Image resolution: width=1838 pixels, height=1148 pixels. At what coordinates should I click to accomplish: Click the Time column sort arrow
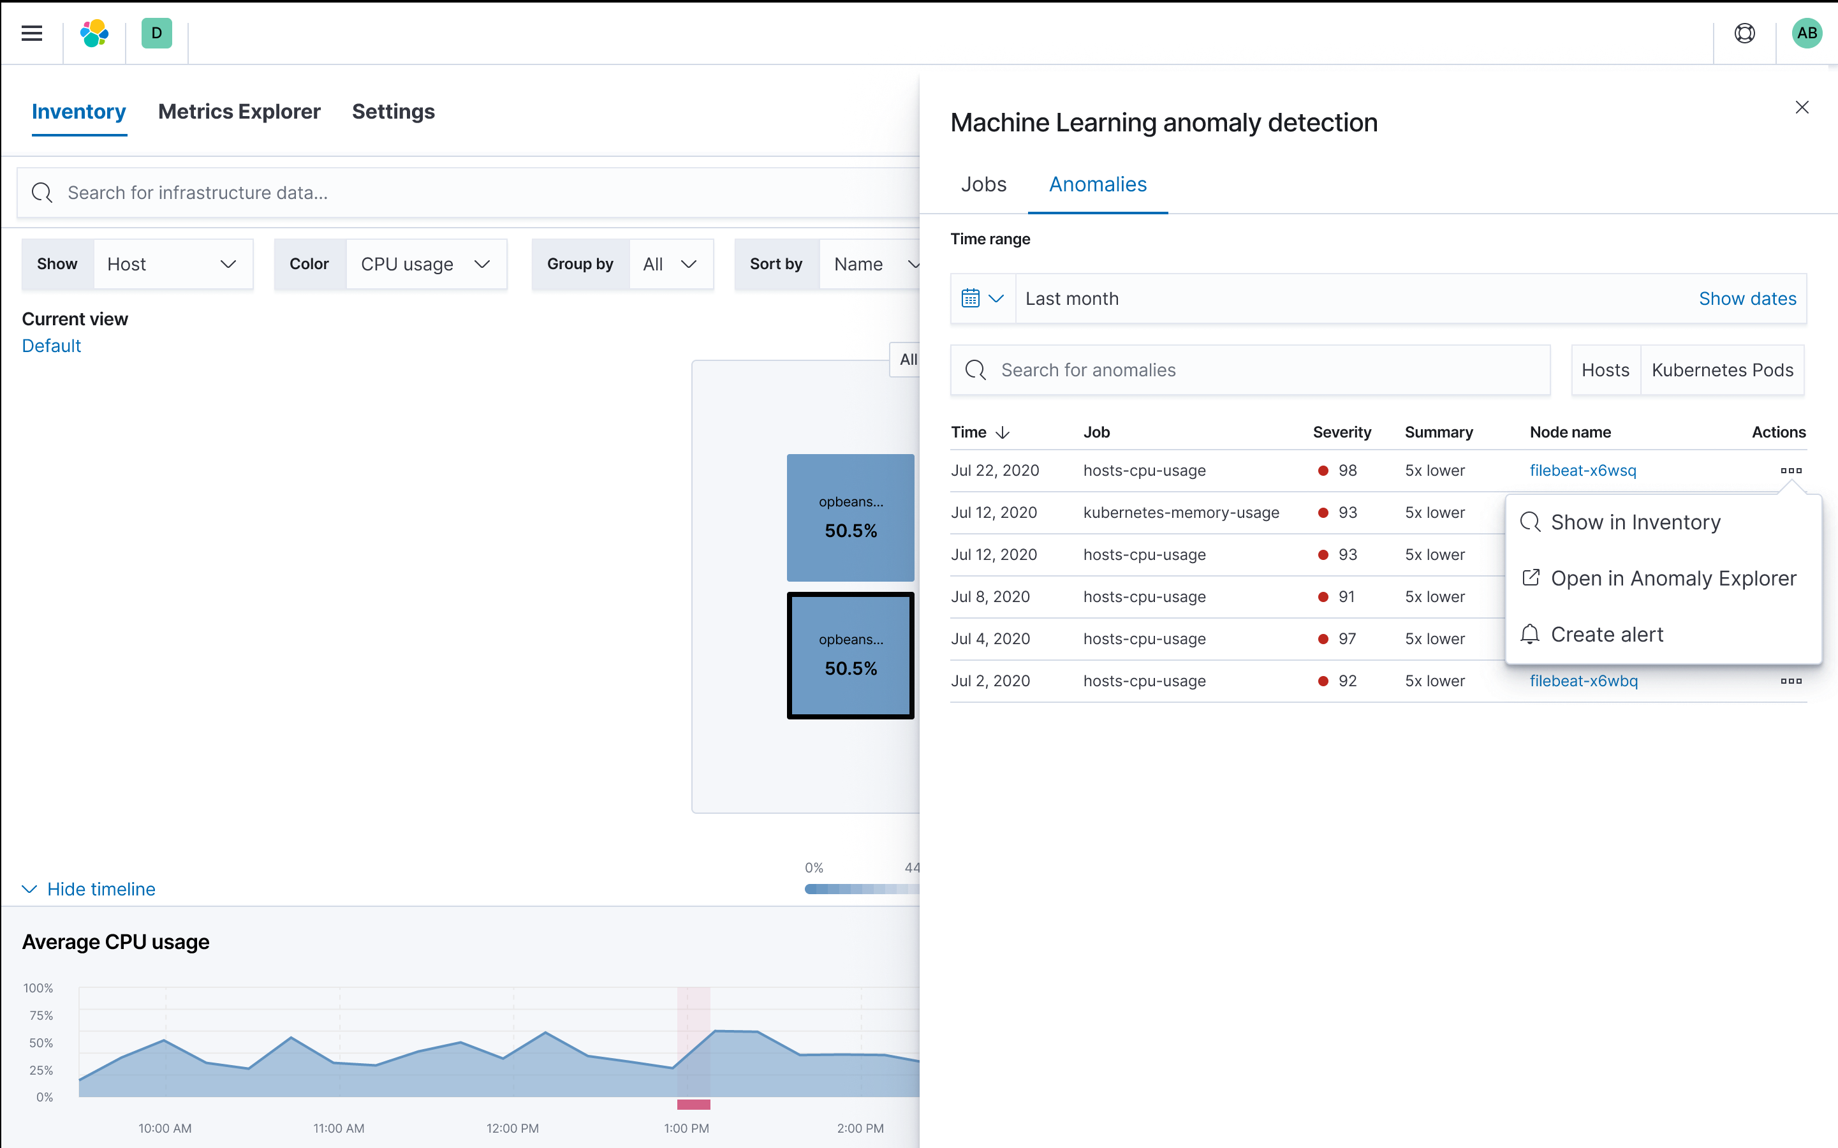tap(1002, 432)
